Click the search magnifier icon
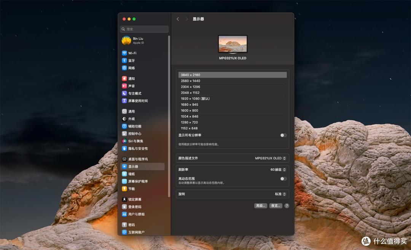Viewport: 411px width, 250px height. (123, 29)
